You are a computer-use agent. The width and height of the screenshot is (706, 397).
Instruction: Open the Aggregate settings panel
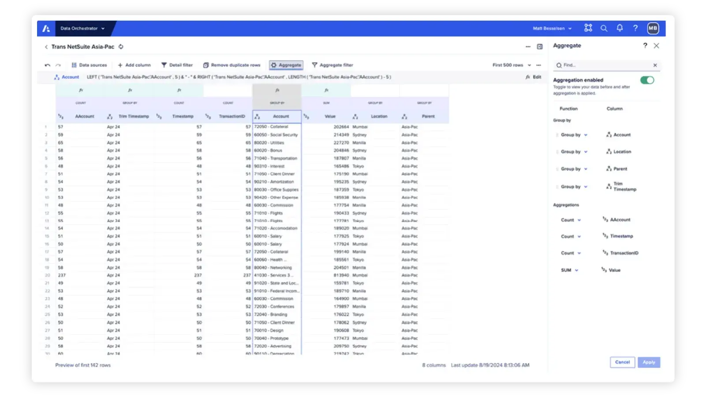[x=286, y=65]
